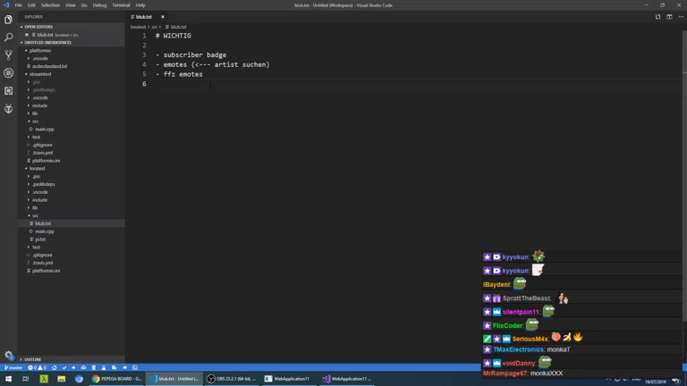Open pi.txt in loratest src
The height and width of the screenshot is (386, 687).
click(x=40, y=239)
